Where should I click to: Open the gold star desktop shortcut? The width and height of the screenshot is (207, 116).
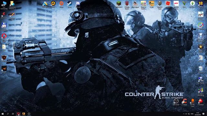point(201,48)
